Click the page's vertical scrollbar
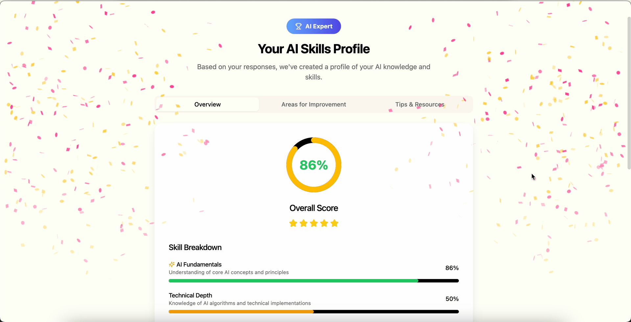The height and width of the screenshot is (322, 631). click(x=629, y=92)
